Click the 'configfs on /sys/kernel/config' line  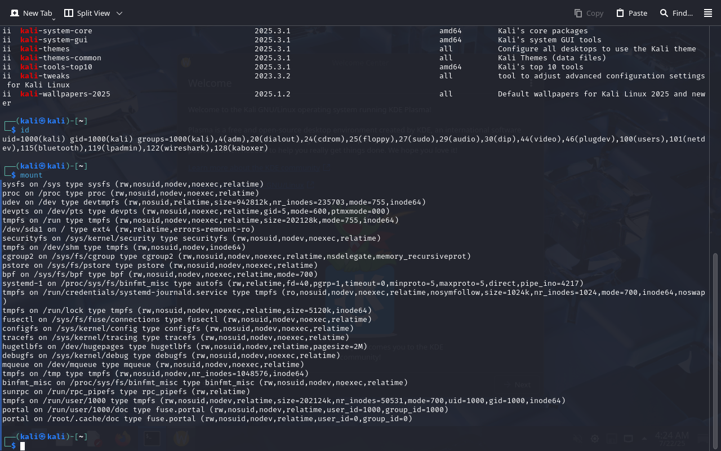click(178, 329)
